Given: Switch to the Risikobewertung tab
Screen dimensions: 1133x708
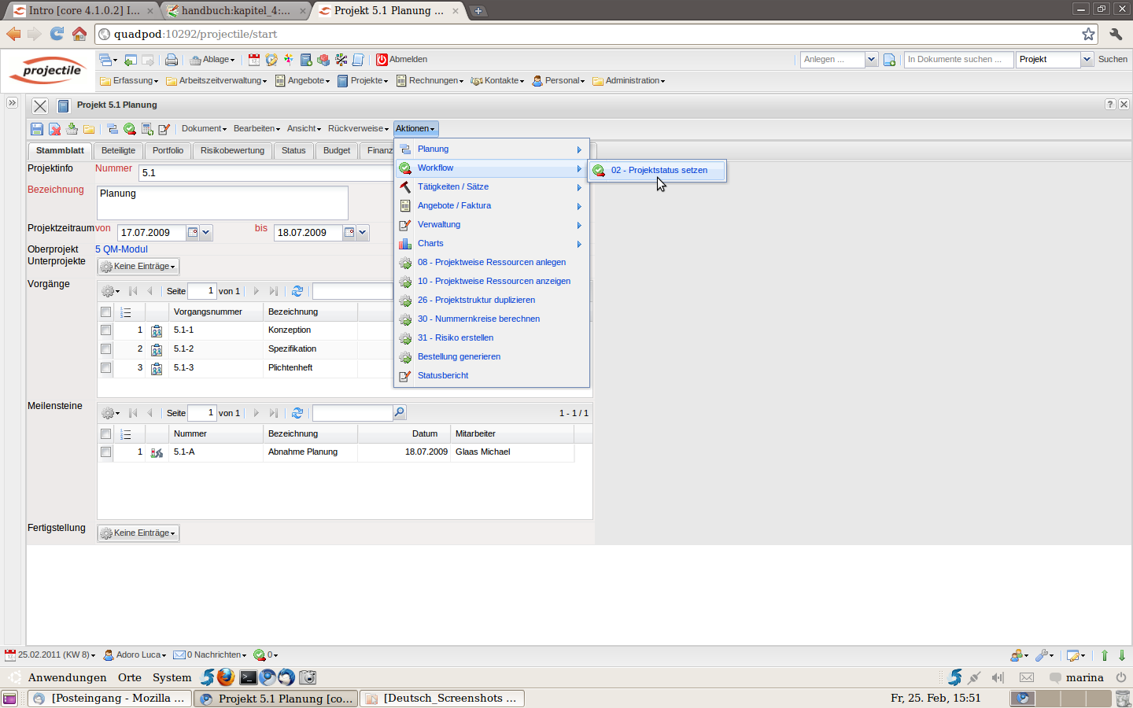Looking at the screenshot, I should point(232,151).
